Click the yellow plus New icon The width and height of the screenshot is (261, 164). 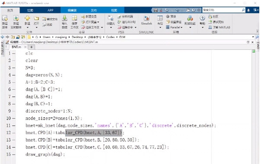(28, 18)
